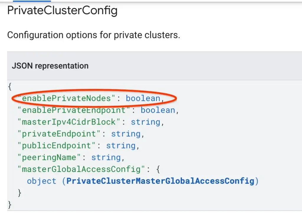Click the word object before PrivateClusterMasterGlobalAccessConfig
Viewport: 302px width, 218px height.
pos(42,181)
